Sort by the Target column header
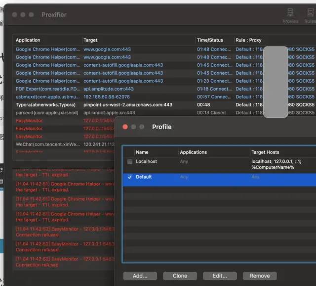The image size is (316, 286). tap(90, 40)
